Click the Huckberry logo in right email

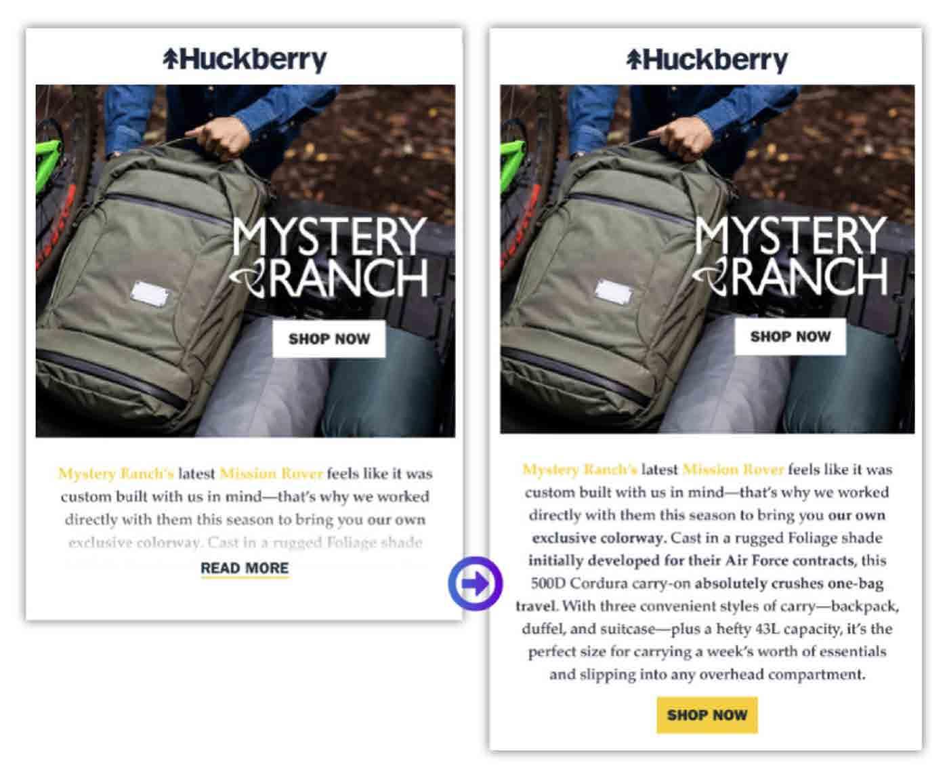[707, 60]
